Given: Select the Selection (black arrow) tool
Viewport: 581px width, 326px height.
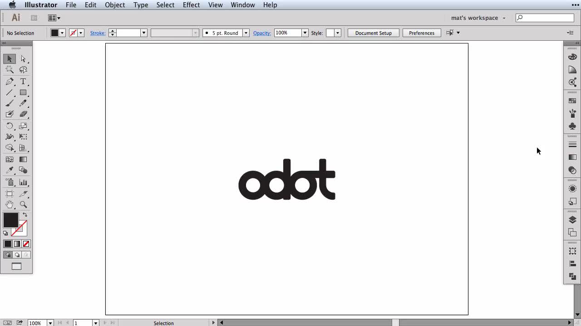Looking at the screenshot, I should click(10, 59).
